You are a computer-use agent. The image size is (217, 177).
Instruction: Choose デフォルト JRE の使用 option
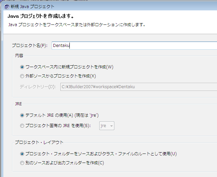pos(22,115)
